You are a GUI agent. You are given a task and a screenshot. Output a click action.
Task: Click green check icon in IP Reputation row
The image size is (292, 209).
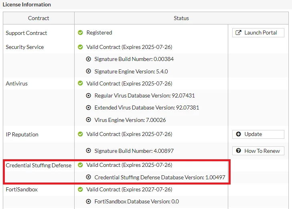click(80, 134)
